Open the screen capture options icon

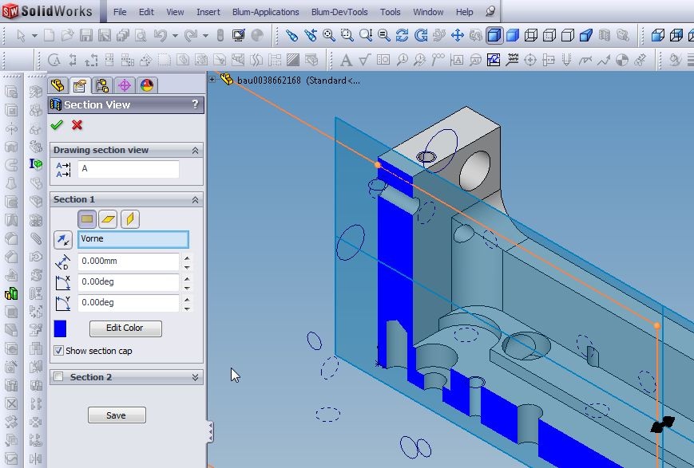239,35
